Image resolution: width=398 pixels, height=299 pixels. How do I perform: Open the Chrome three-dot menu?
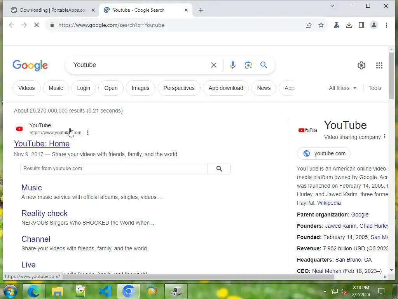coord(386,25)
